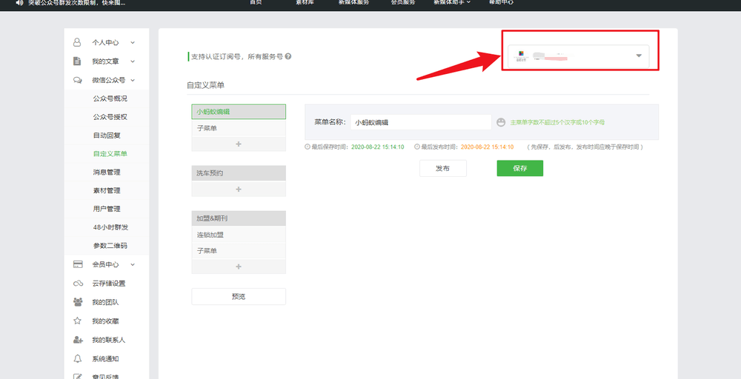This screenshot has width=741, height=379.
Task: Click the star icon beside 我的收藏
Action: [x=78, y=321]
